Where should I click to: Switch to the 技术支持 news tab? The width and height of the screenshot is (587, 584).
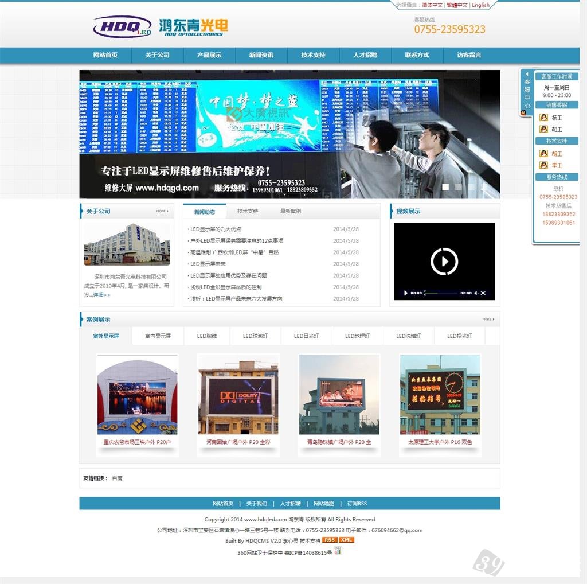click(x=248, y=211)
